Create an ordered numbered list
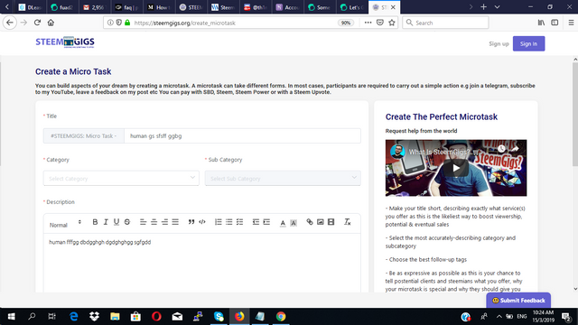The height and width of the screenshot is (325, 578). click(219, 222)
